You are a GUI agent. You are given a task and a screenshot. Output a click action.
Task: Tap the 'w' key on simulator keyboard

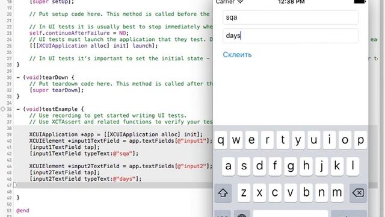click(236, 140)
